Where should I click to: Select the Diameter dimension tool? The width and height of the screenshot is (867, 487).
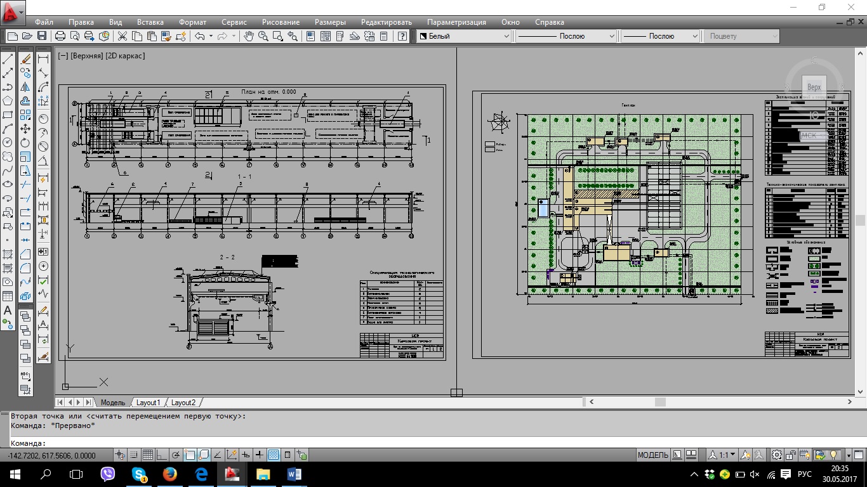click(43, 146)
